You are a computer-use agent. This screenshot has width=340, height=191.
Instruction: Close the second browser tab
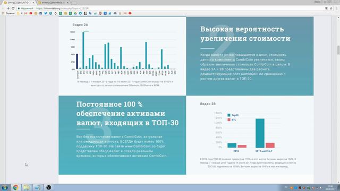coord(67,3)
